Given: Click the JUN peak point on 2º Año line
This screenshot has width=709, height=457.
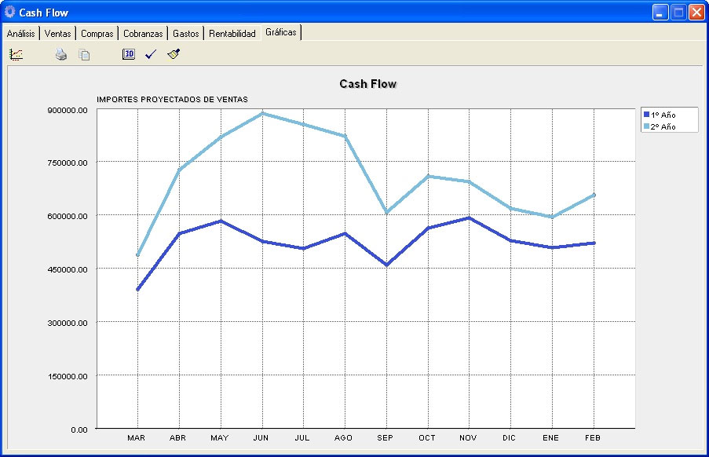Looking at the screenshot, I should click(261, 113).
